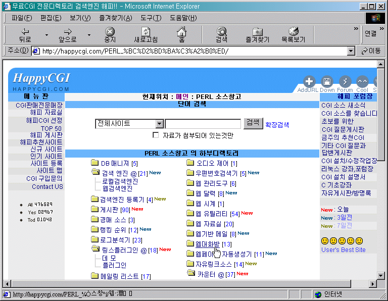Open the TOP 50 menu link
This screenshot has width=388, height=301.
click(x=51, y=128)
